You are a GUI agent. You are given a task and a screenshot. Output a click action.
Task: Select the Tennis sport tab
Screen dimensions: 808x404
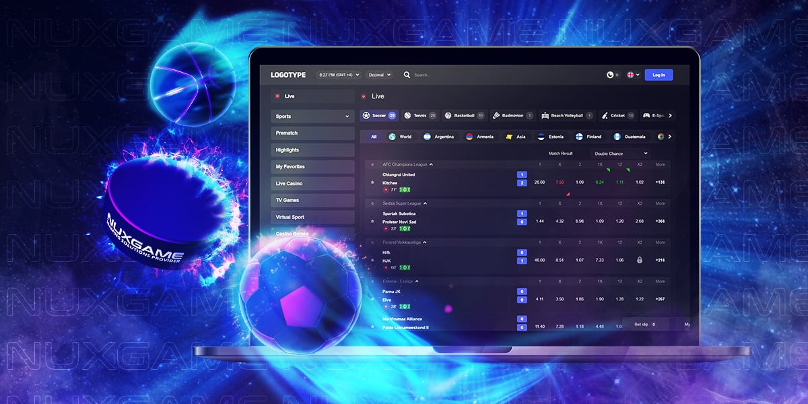click(x=420, y=116)
